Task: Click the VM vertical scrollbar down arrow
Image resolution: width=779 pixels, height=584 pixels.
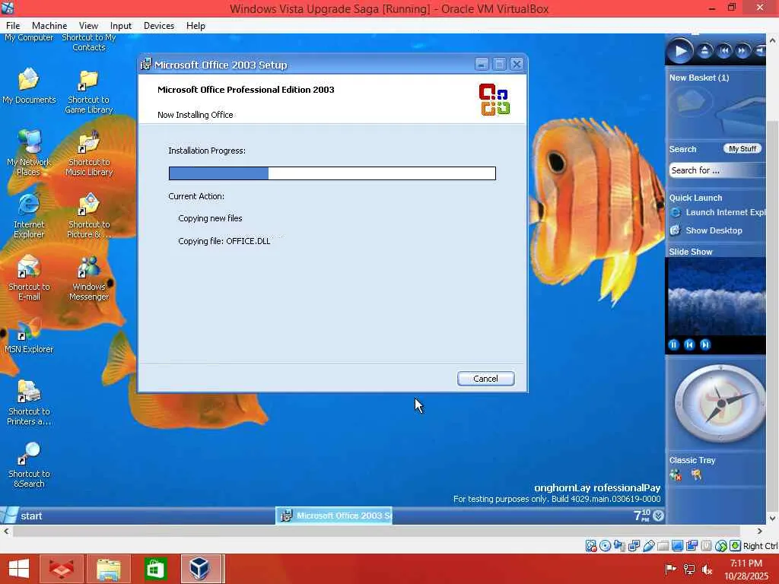Action: [x=773, y=519]
